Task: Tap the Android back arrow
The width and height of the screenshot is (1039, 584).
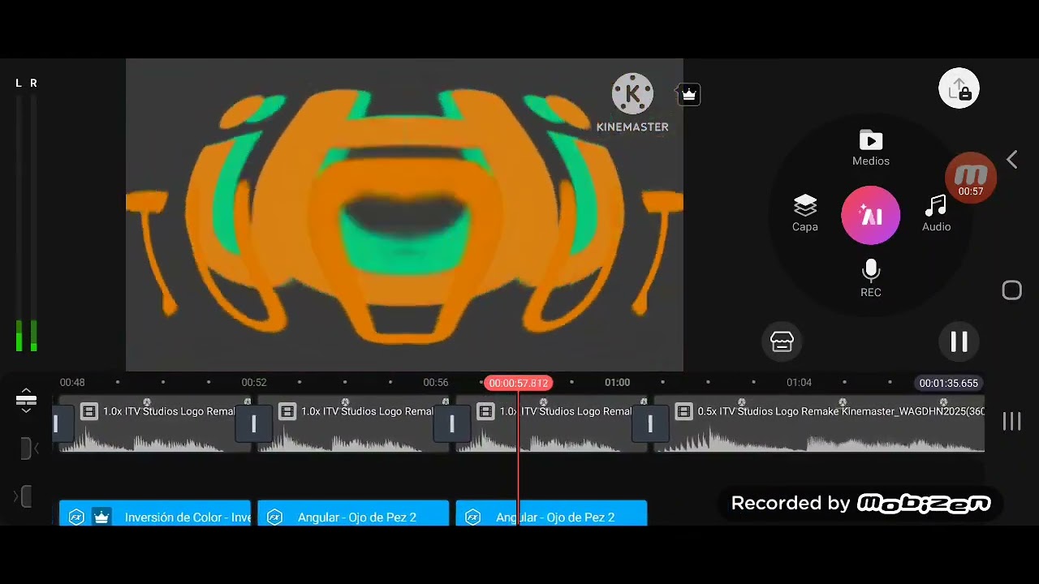Action: coord(1011,160)
